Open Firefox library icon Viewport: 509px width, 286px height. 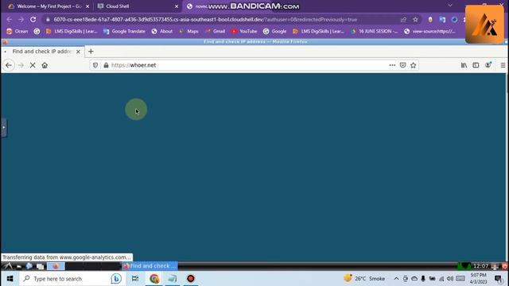click(x=464, y=65)
